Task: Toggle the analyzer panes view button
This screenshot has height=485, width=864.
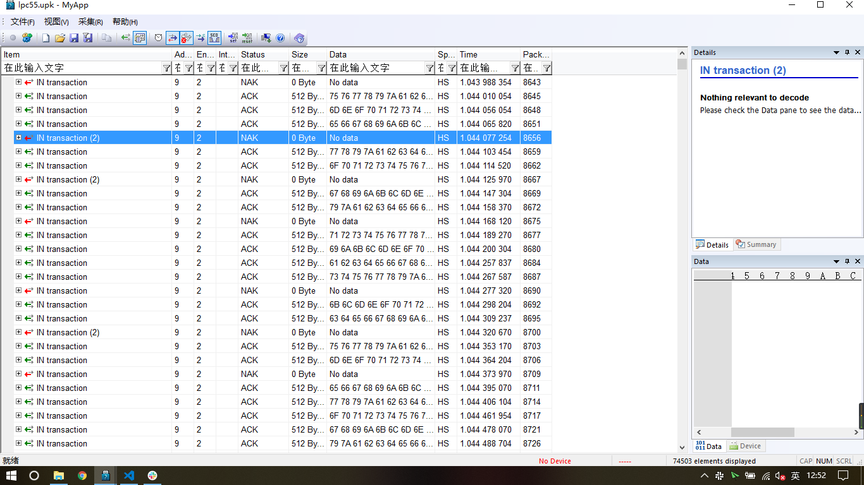Action: [x=140, y=38]
